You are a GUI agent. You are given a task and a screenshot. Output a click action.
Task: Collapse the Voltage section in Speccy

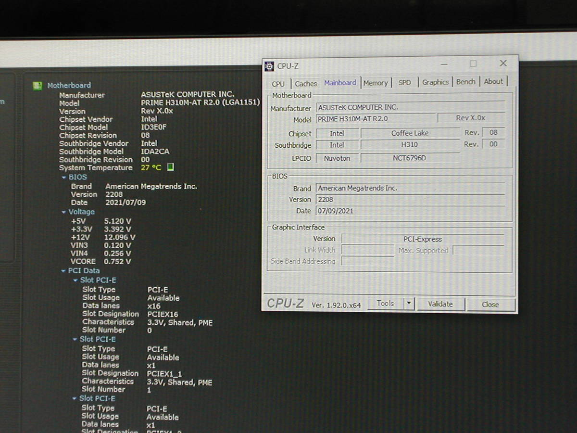coord(64,212)
